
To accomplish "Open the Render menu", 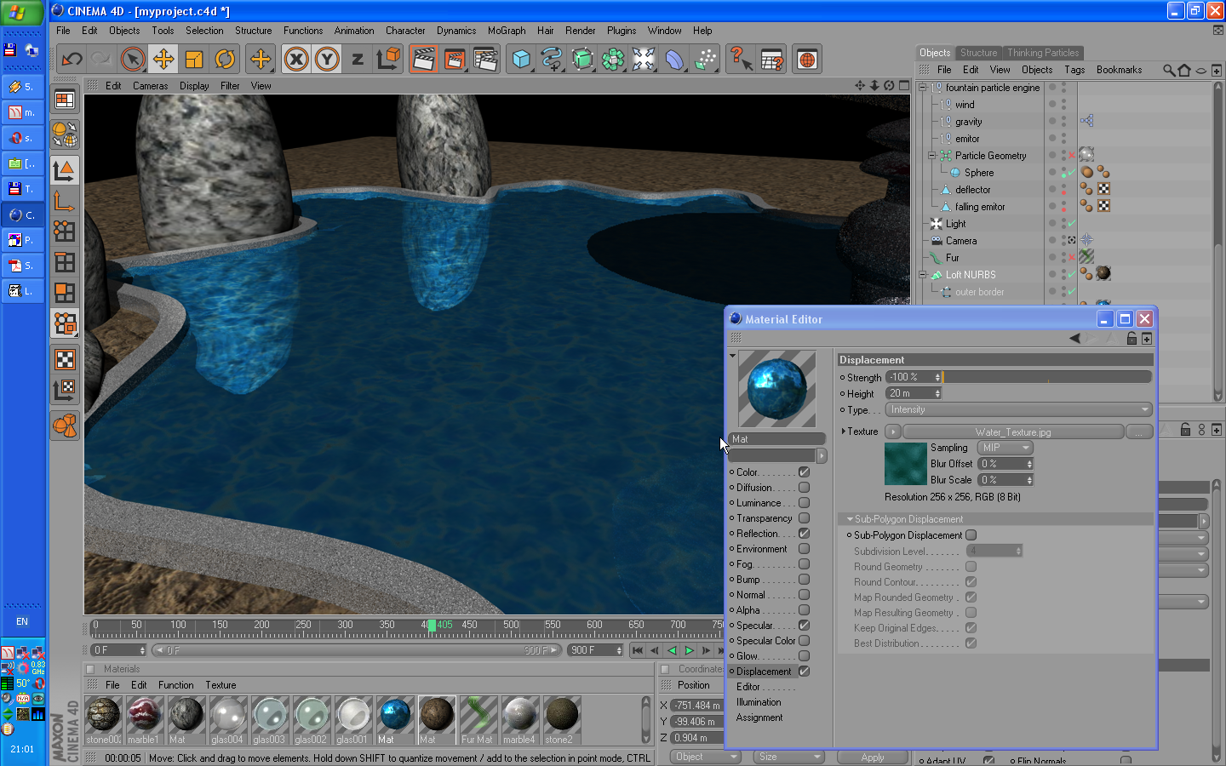I will tap(580, 31).
